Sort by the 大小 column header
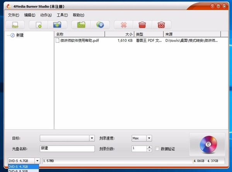The height and width of the screenshot is (172, 232). point(119,34)
